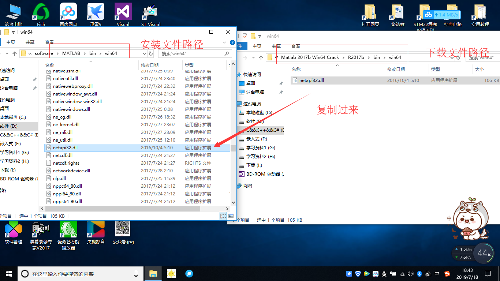The height and width of the screenshot is (281, 500).
Task: Click the Sogou input method tray icon
Action: coord(447,273)
